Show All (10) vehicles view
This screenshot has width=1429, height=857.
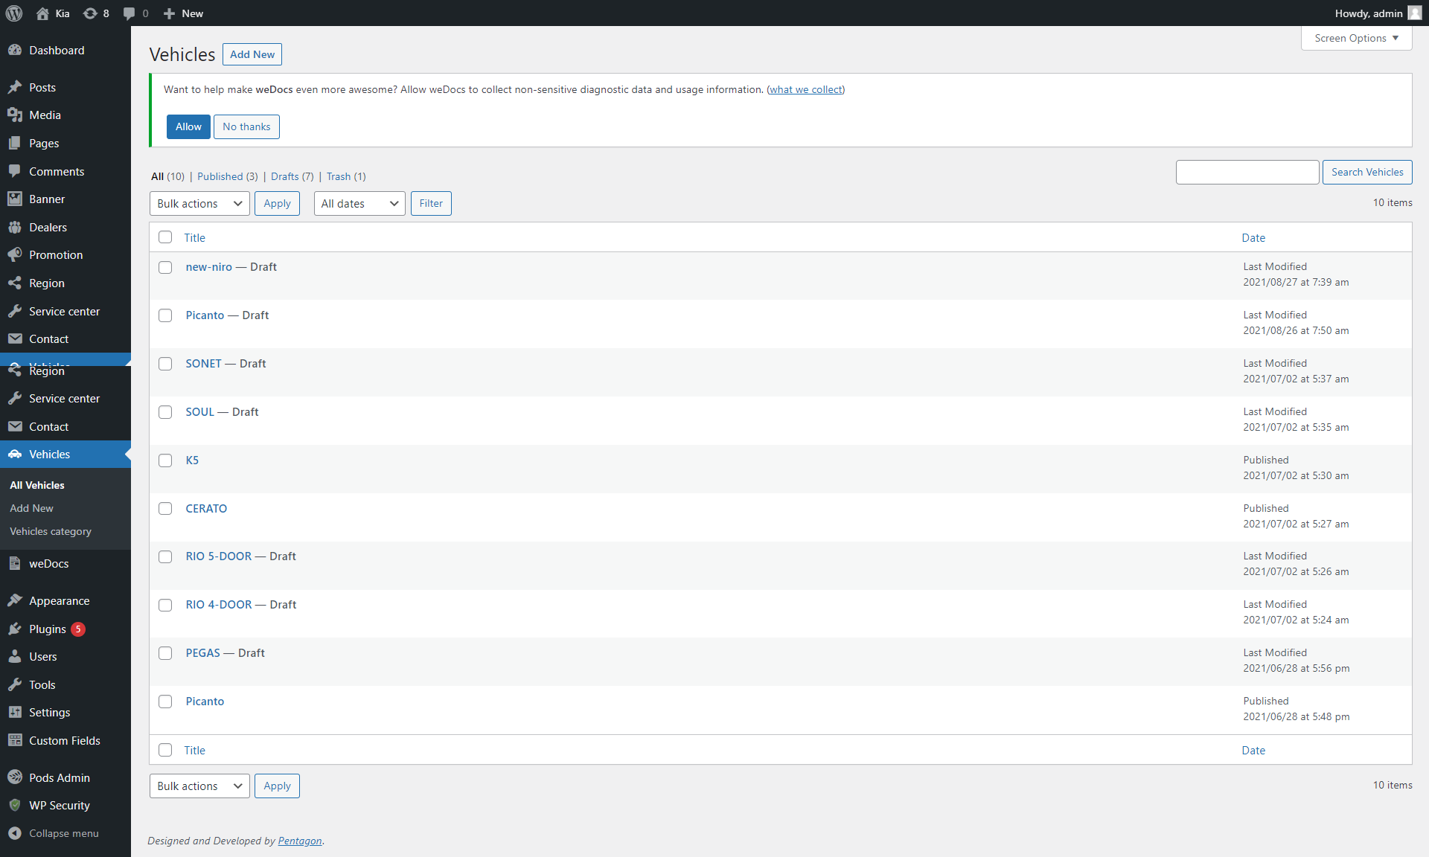pyautogui.click(x=167, y=176)
